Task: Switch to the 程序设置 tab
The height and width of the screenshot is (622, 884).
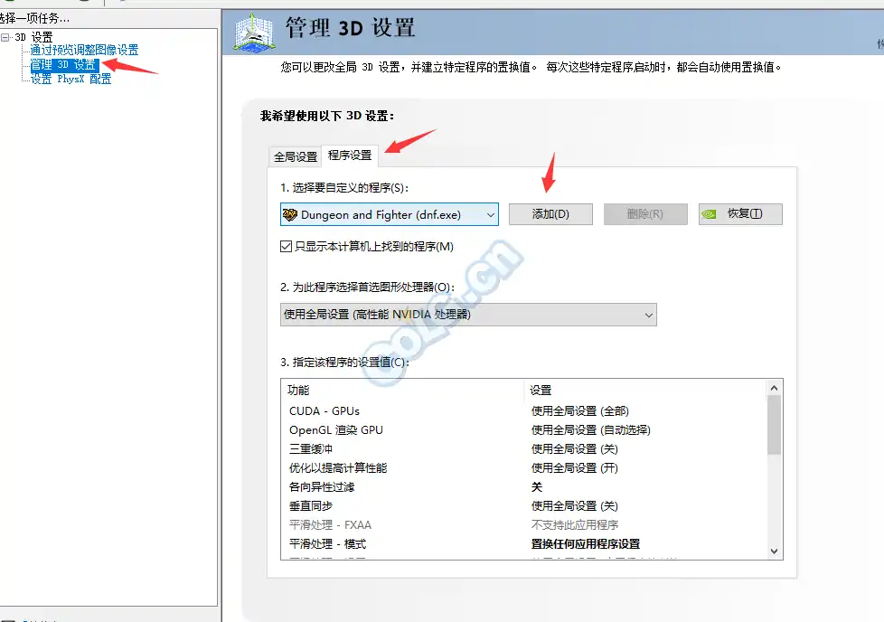Action: 350,155
